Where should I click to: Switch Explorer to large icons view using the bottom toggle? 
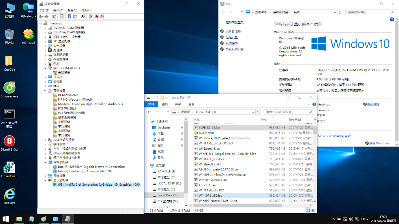tap(313, 210)
